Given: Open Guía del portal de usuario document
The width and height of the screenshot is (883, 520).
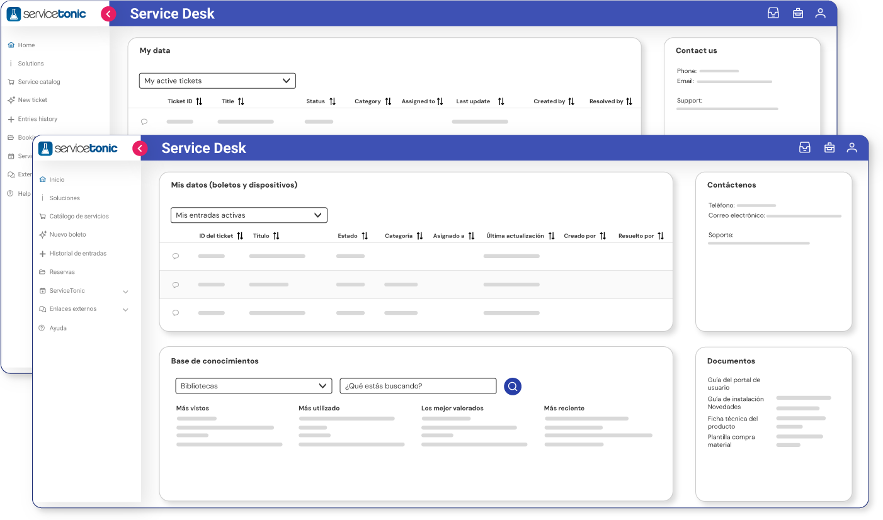Looking at the screenshot, I should pos(734,384).
